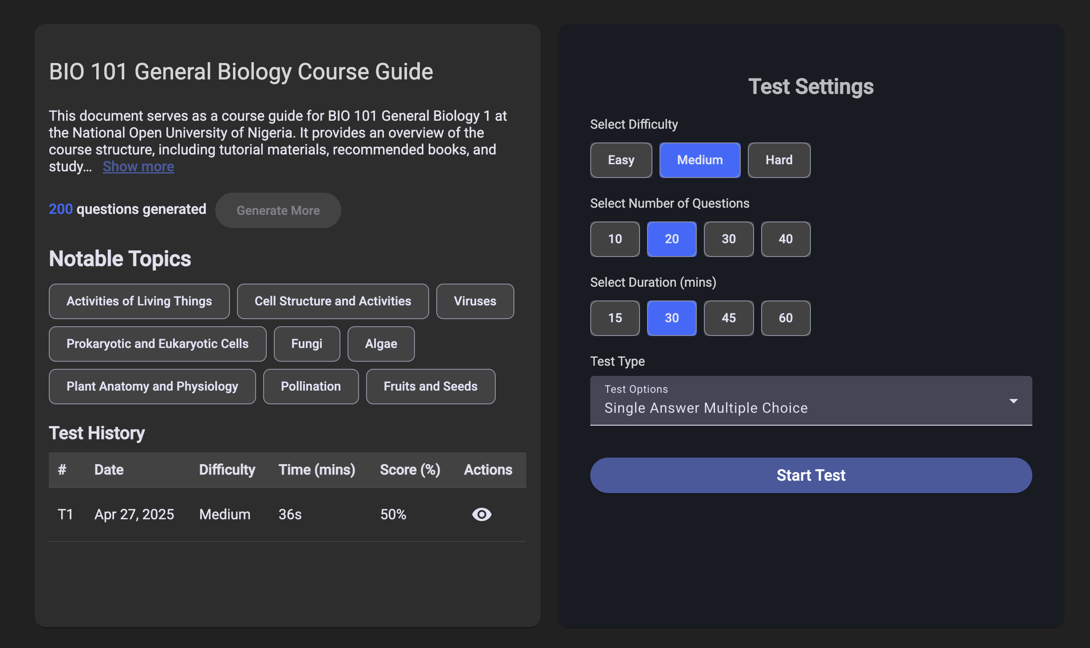The height and width of the screenshot is (648, 1090).
Task: Open Plant Anatomy and Physiology topic
Action: click(x=152, y=386)
